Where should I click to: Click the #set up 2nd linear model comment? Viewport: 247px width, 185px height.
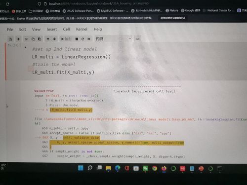tap(65, 49)
